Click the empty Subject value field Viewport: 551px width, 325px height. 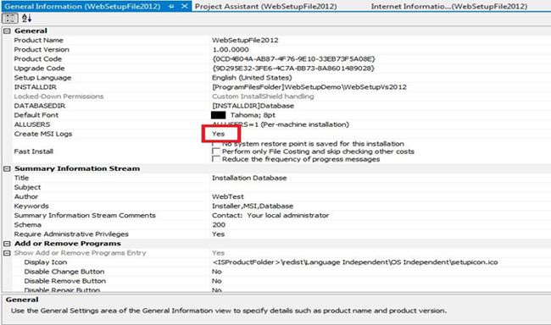[x=381, y=187]
